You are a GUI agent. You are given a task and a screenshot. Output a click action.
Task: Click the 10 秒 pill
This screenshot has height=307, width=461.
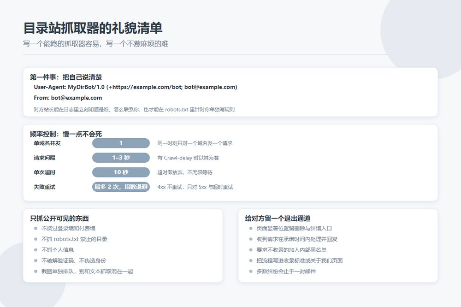121,172
